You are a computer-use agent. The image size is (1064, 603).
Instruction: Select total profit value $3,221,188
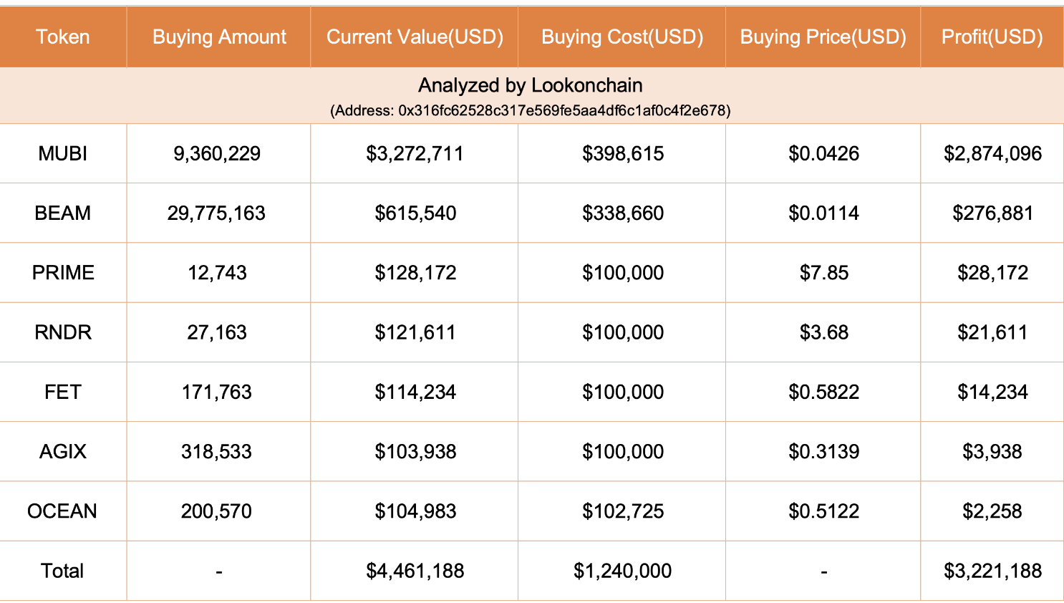(x=992, y=571)
